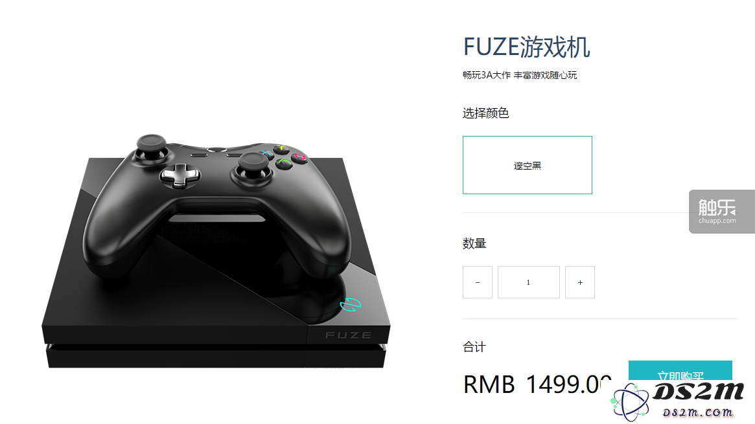Click the cyan logo on console corner
Screen dimensions: 755x424
[351, 304]
